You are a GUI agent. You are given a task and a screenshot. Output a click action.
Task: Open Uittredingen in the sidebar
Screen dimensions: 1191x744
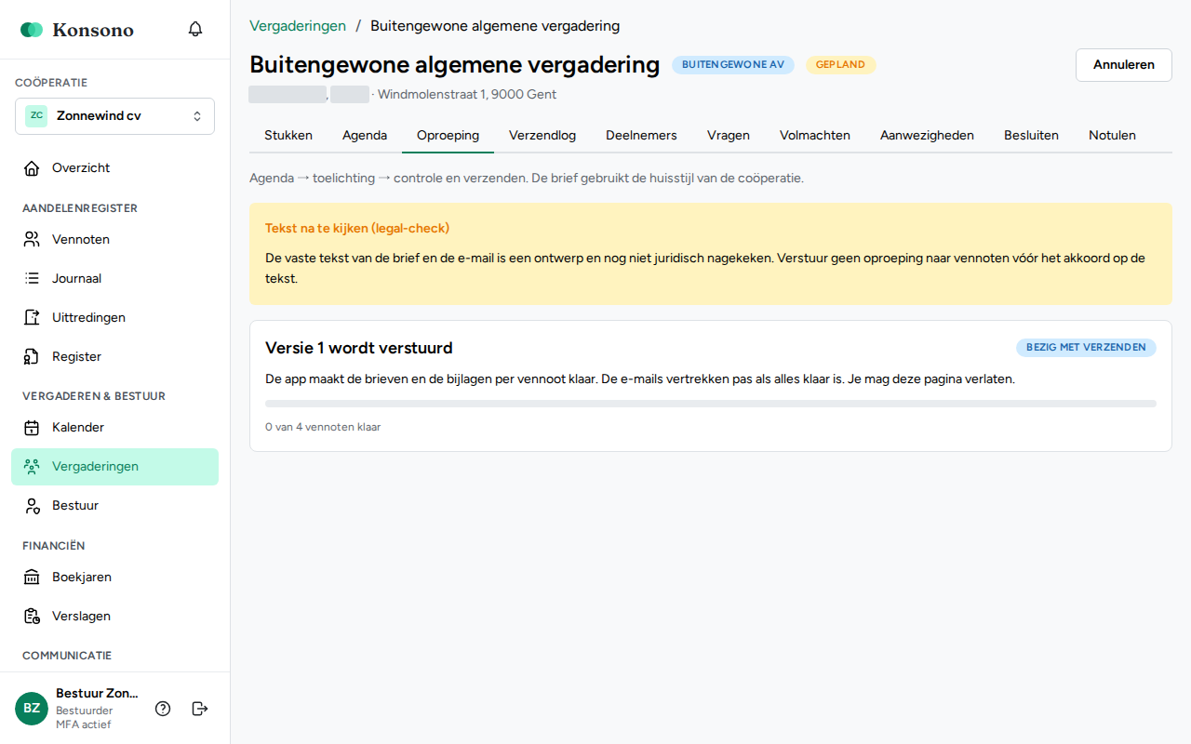tap(114, 318)
